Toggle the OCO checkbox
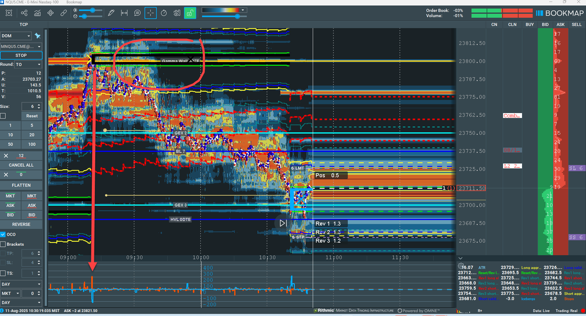The height and width of the screenshot is (316, 586). tap(4, 234)
